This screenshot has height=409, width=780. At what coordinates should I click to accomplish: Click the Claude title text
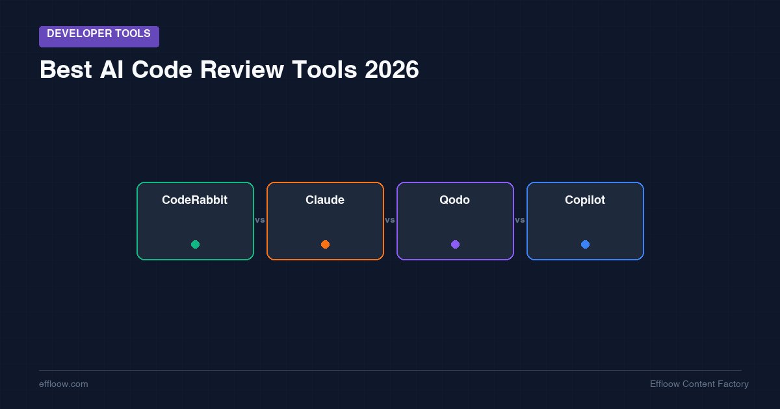pos(325,200)
